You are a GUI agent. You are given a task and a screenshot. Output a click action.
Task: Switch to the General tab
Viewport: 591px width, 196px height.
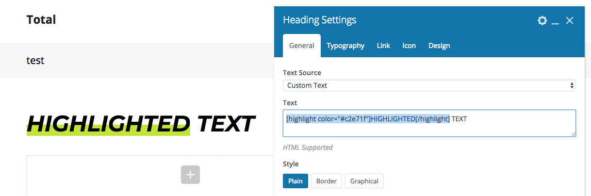(x=302, y=46)
